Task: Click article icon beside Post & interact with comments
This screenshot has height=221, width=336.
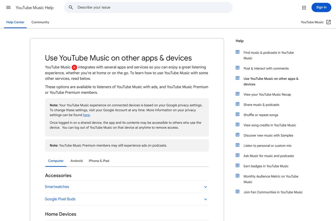Action: [237, 68]
